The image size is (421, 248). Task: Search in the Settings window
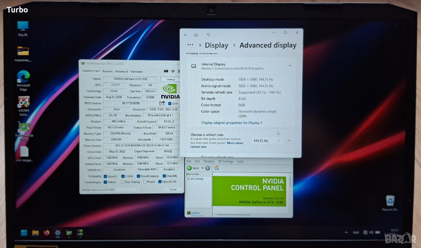pos(209,35)
